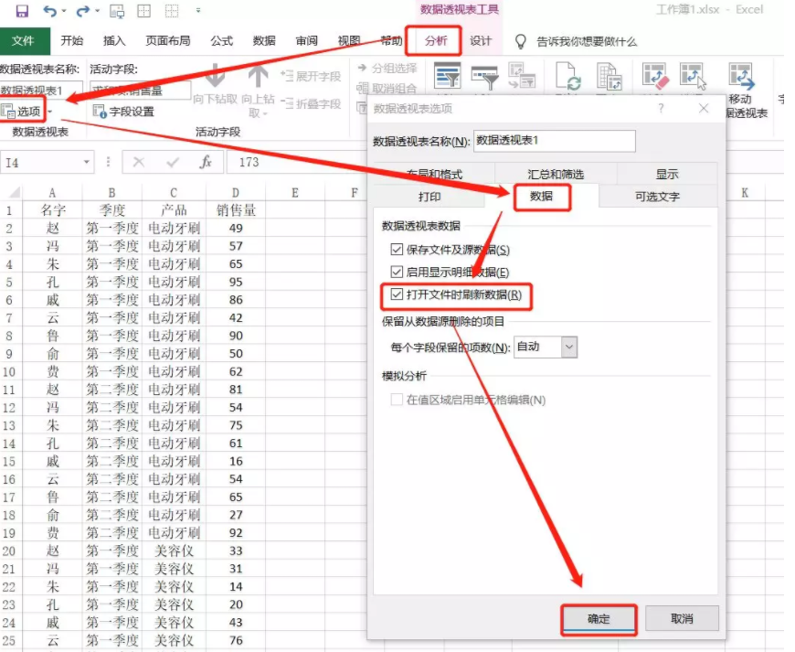The image size is (795, 652).
Task: Switch to 可选文字 tab in dialog
Action: (x=658, y=197)
